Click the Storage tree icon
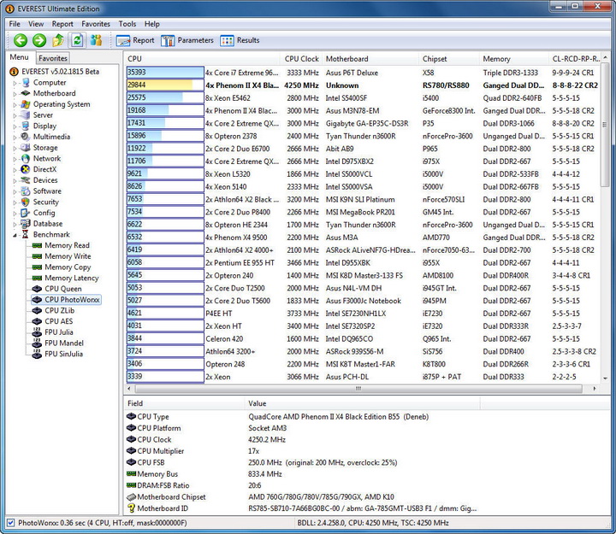Viewport: 616px width, 534px height. click(x=26, y=148)
